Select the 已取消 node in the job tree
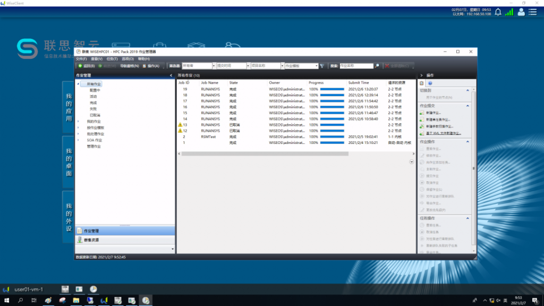Viewport: 544px width, 306px height. tap(95, 115)
